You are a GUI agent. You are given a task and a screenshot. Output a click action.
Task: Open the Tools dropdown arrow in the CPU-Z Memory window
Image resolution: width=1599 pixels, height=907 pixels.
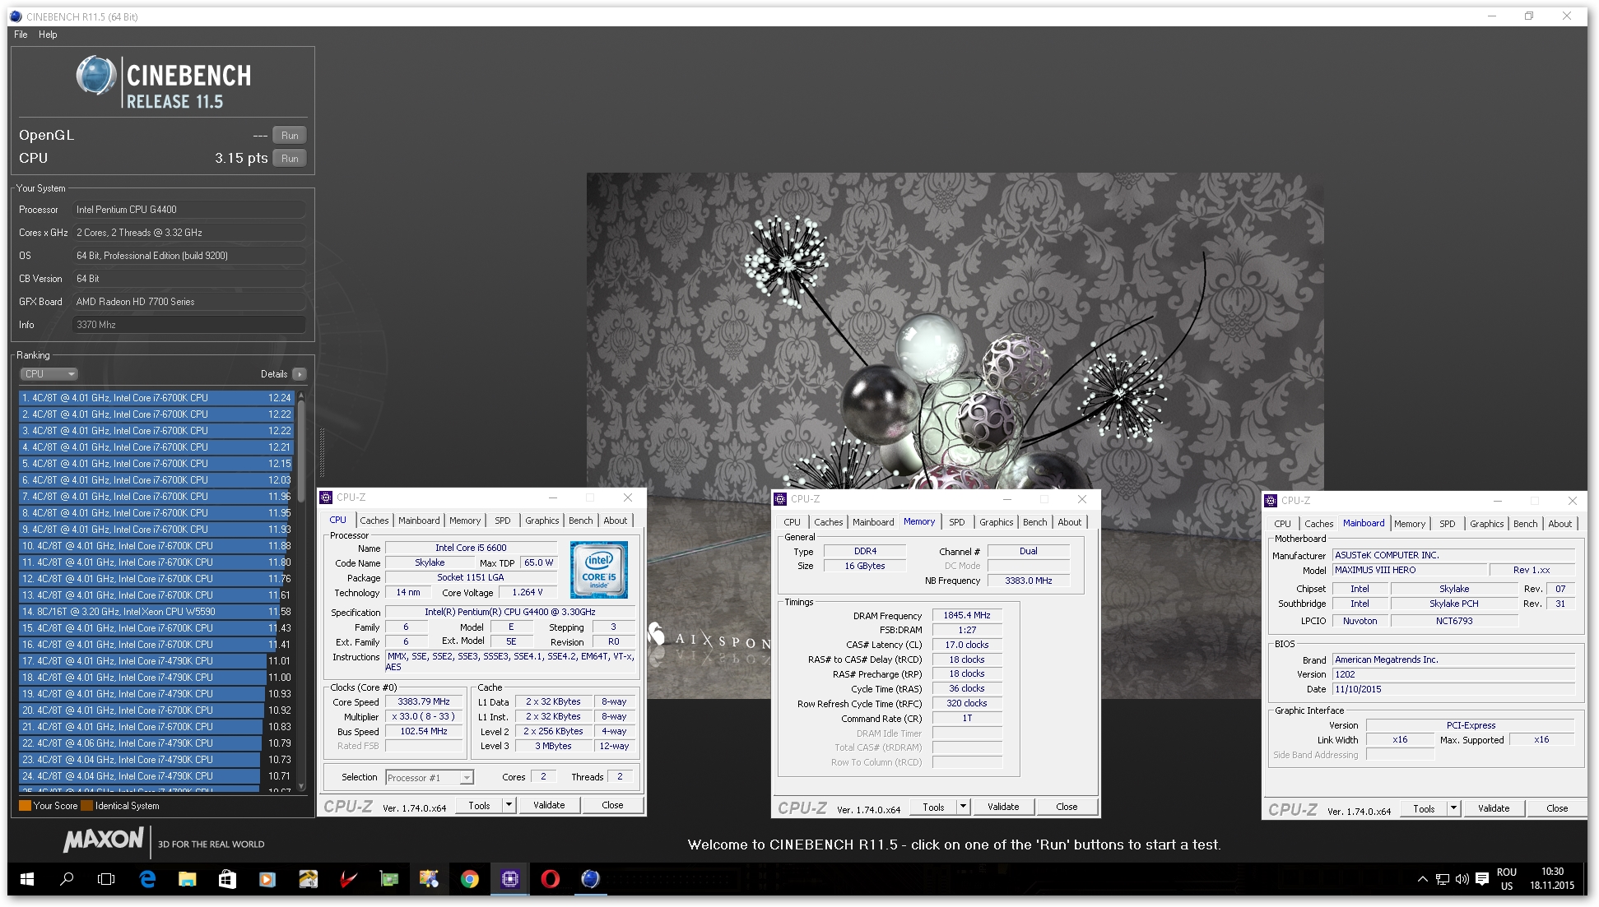[963, 807]
